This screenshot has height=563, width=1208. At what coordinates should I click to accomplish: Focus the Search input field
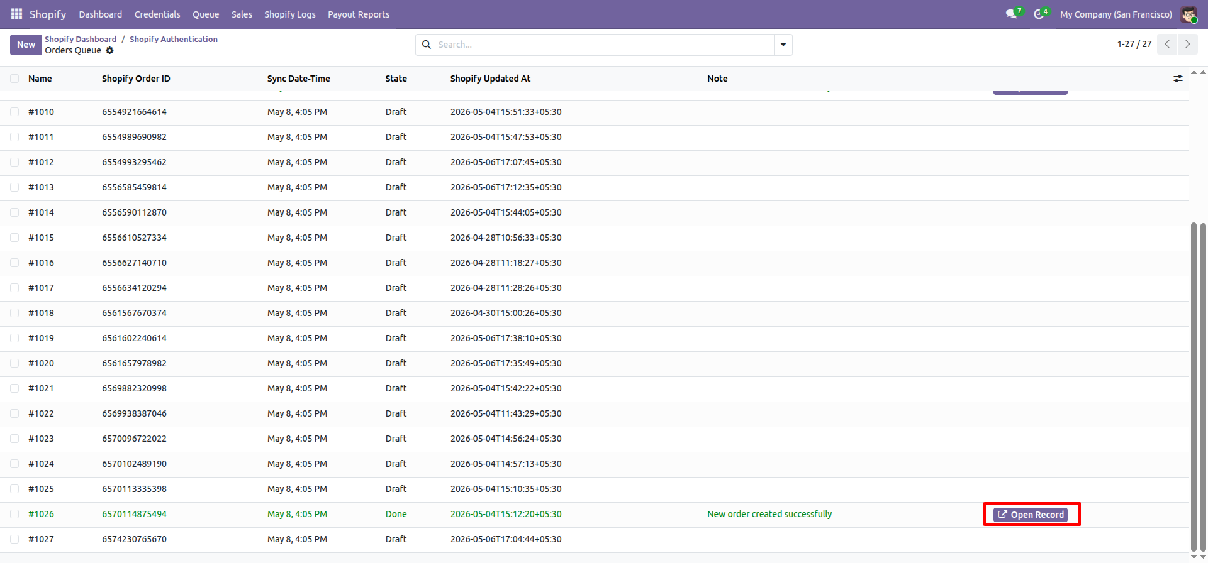pyautogui.click(x=604, y=45)
